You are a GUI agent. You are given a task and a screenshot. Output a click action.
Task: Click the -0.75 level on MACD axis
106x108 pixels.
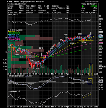101,90
